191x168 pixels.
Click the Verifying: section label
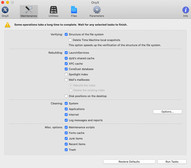tap(56, 34)
